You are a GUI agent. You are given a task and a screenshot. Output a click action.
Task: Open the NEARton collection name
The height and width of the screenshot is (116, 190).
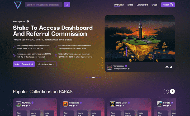26,103
